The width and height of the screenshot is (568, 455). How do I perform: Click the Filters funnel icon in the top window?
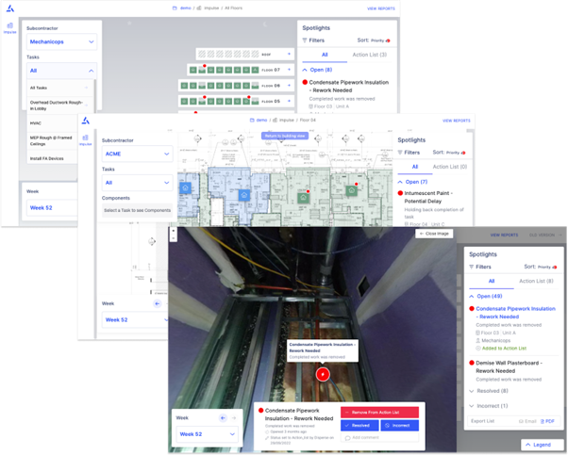(305, 41)
